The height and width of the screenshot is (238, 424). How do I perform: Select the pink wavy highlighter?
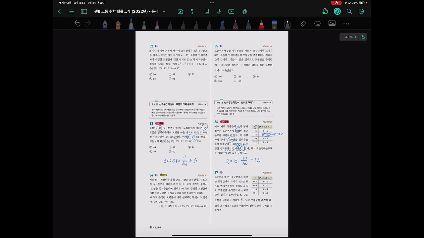pyautogui.click(x=235, y=24)
